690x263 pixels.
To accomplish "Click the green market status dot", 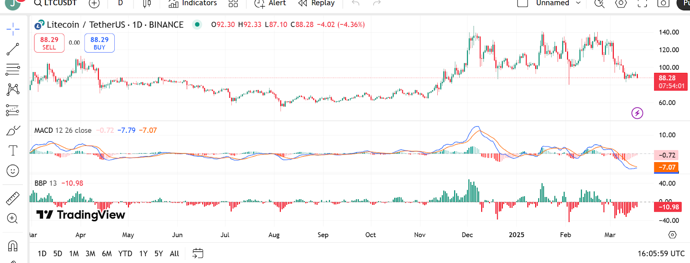I will coord(197,25).
